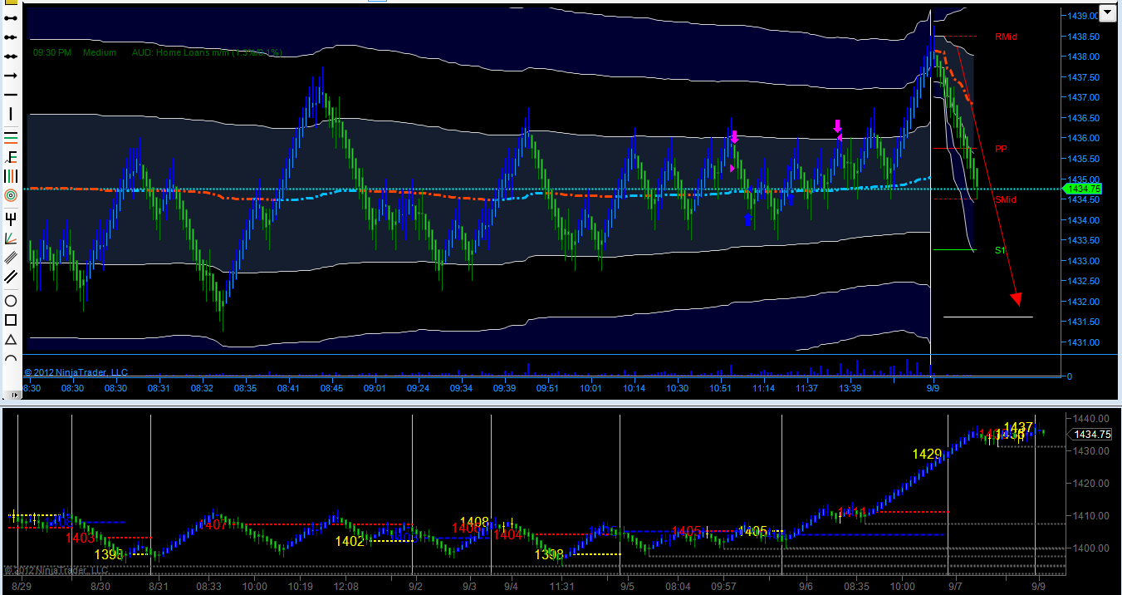The height and width of the screenshot is (595, 1122).
Task: Select the Extended Line drawing tool
Action: pyautogui.click(x=11, y=57)
